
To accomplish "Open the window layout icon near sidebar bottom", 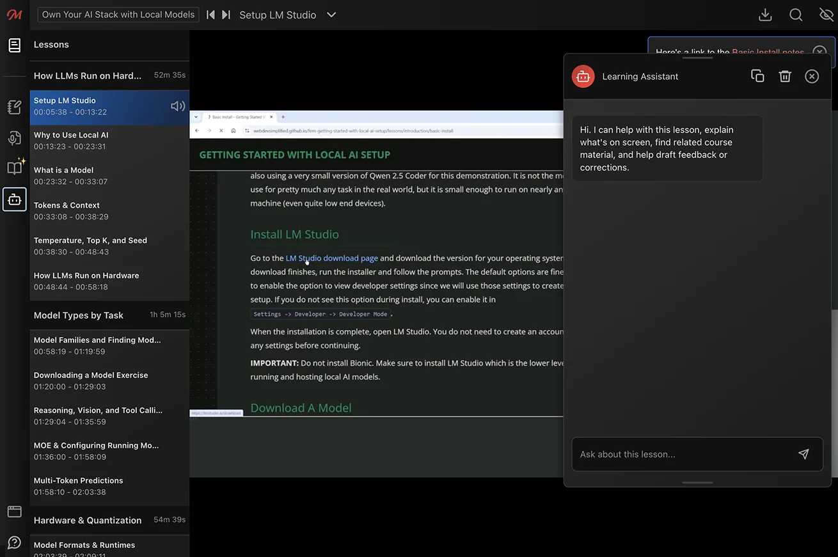I will click(x=14, y=512).
